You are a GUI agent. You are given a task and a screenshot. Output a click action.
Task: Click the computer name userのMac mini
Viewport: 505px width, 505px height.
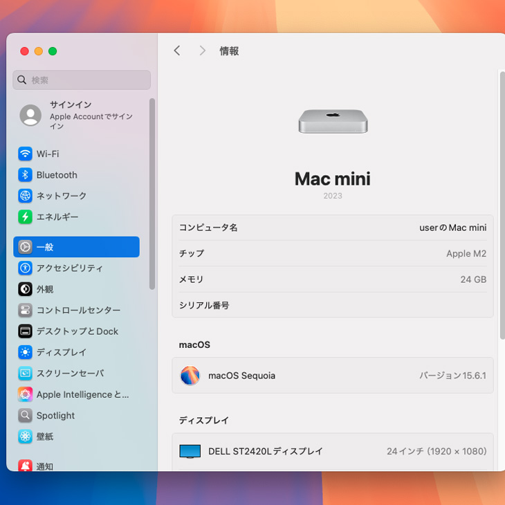453,228
